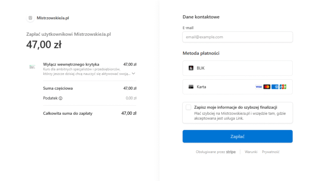Expand the course description chevron
This screenshot has height=181, width=332.
click(134, 74)
